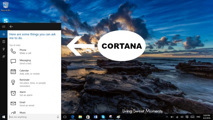Screen dimensions: 213x120
Task: Choose the Alarm set an alarm tip
Action: pyautogui.click(x=34, y=93)
